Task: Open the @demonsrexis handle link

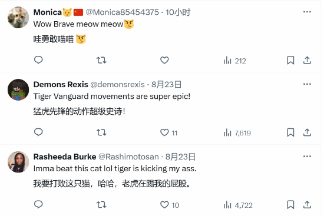Action: [x=117, y=85]
